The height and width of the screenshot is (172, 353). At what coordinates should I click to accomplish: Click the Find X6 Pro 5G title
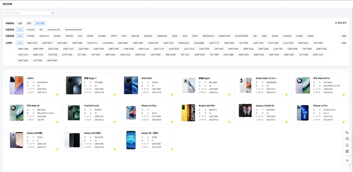pos(92,106)
